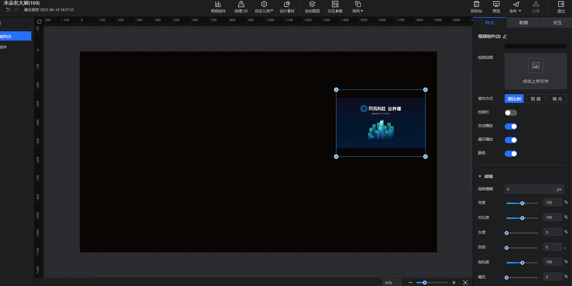Turn off the 静音 mute toggle

pyautogui.click(x=511, y=154)
